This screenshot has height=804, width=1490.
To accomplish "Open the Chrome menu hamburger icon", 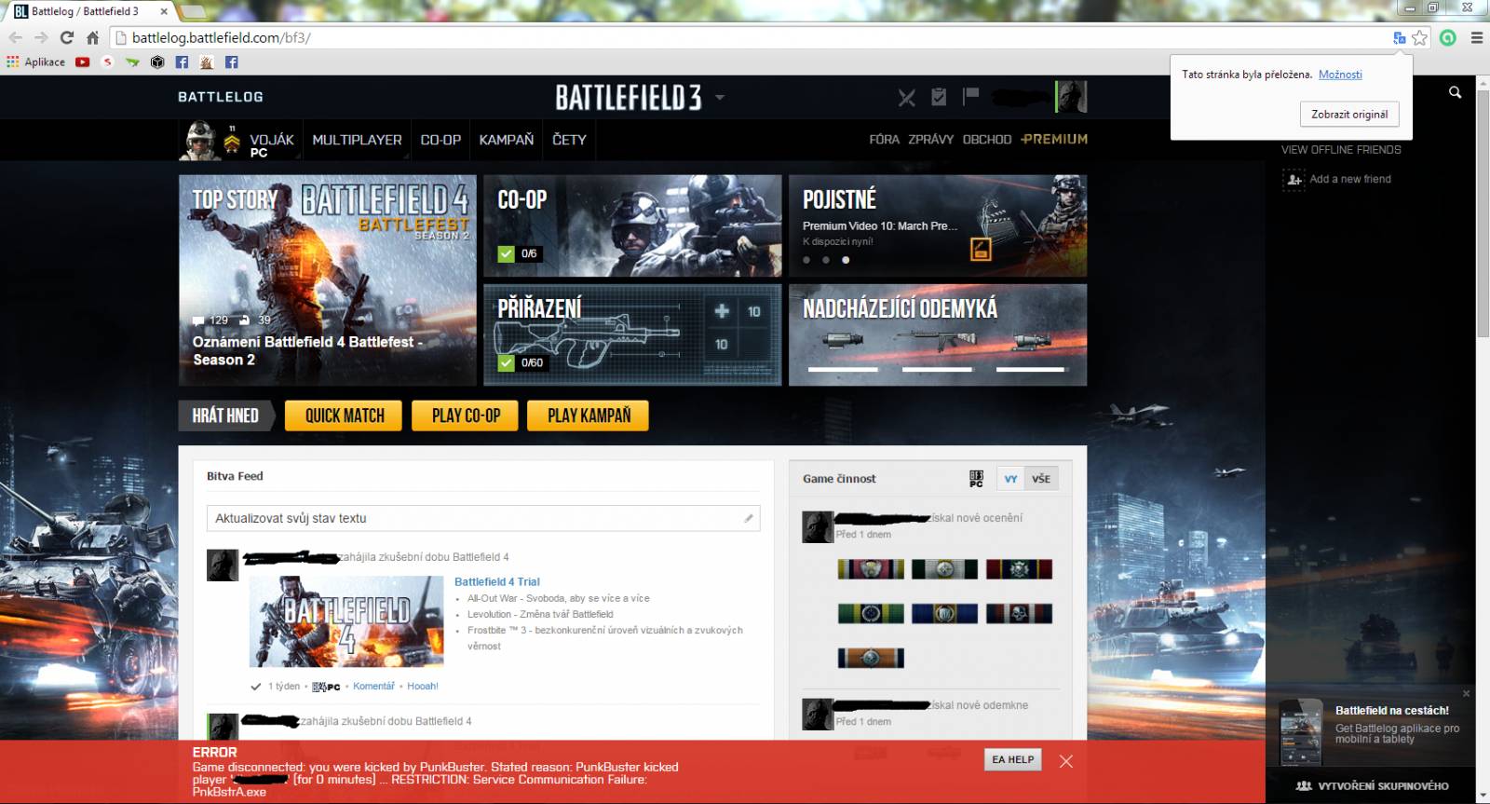I will point(1477,38).
